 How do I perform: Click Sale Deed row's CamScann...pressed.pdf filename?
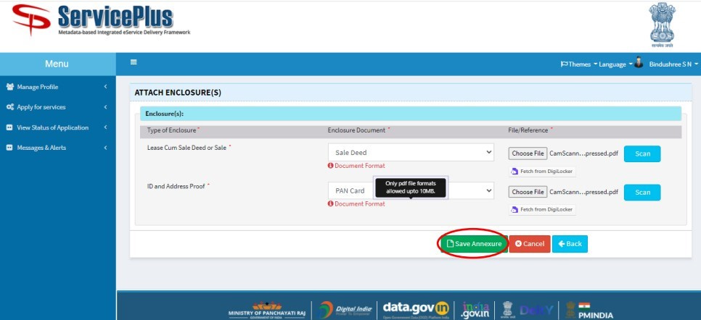(583, 153)
